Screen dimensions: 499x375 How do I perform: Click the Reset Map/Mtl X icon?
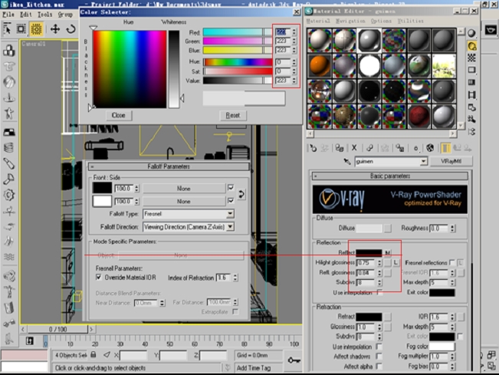(355, 147)
